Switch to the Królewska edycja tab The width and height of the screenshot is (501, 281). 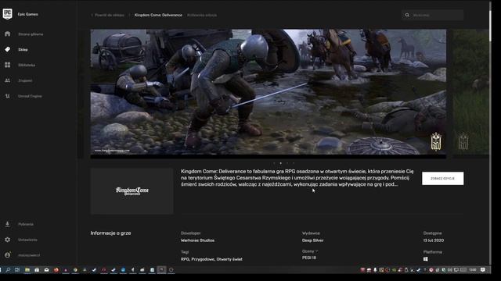tap(202, 15)
